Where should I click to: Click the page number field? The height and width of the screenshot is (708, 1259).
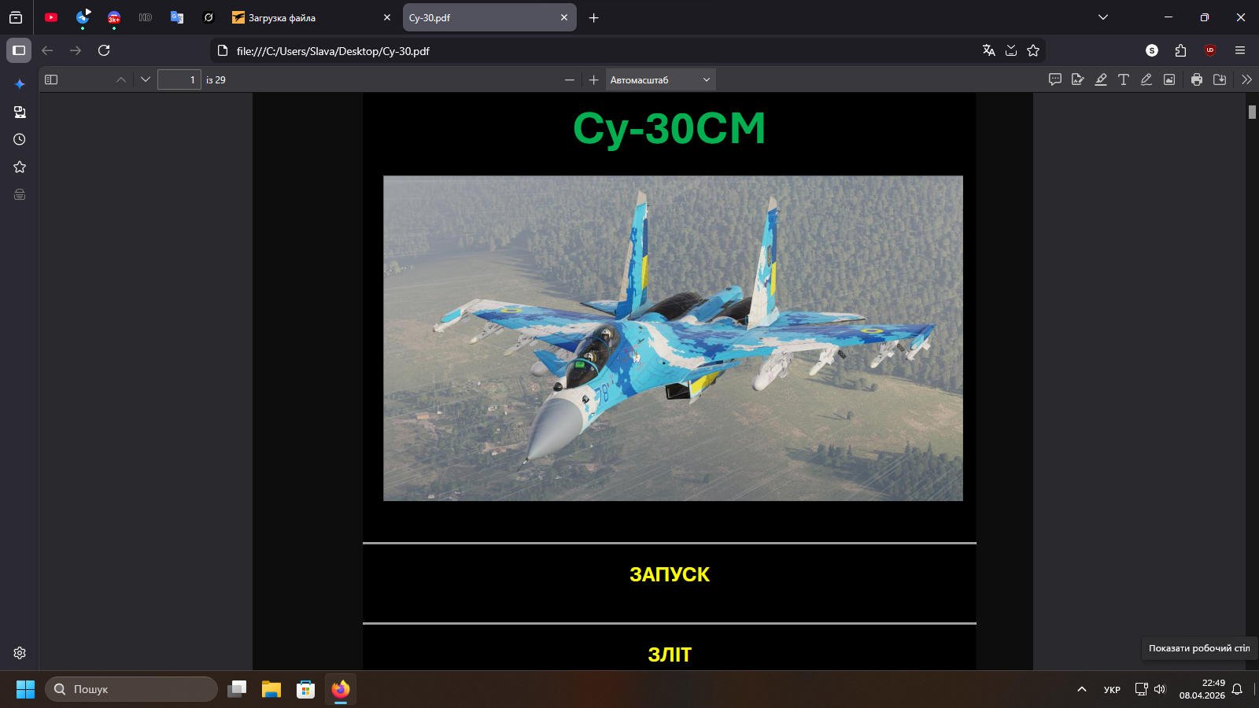click(x=179, y=79)
